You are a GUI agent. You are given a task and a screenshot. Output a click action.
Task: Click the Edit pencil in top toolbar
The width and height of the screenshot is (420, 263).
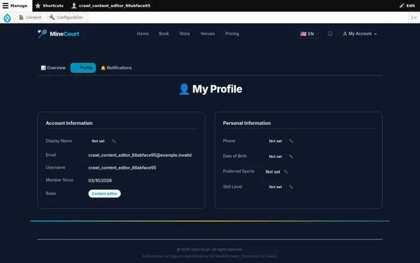[x=407, y=5]
